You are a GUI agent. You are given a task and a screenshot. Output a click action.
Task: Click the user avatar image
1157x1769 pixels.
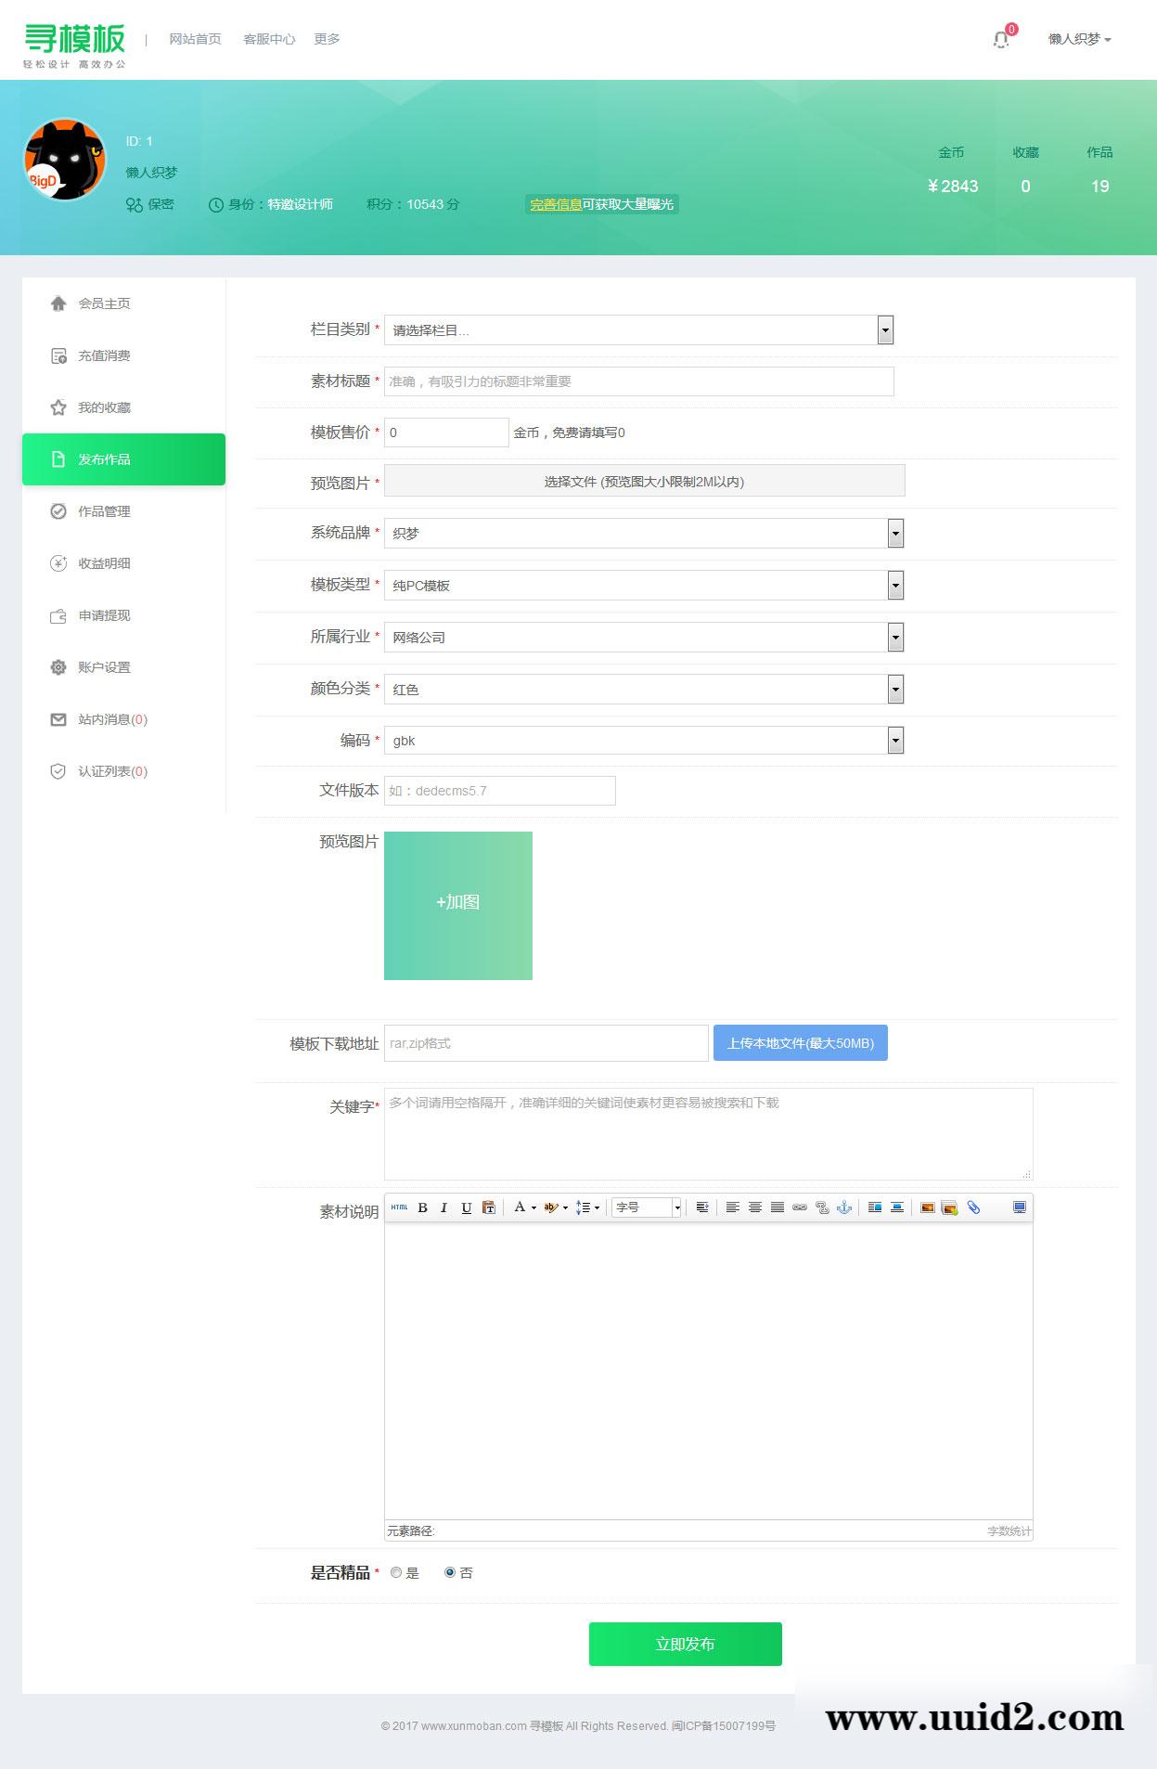coord(64,159)
